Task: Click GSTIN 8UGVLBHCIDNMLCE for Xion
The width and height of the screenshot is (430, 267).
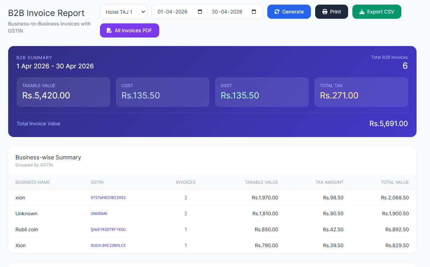Action: [x=108, y=245]
